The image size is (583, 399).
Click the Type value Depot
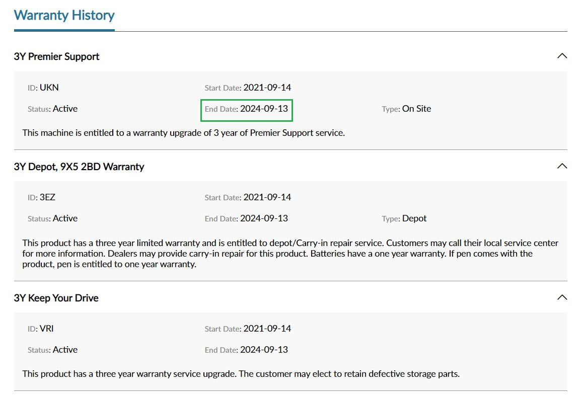pyautogui.click(x=414, y=218)
